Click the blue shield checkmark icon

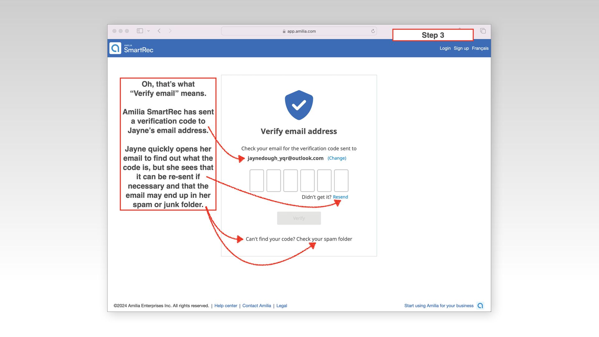tap(299, 105)
